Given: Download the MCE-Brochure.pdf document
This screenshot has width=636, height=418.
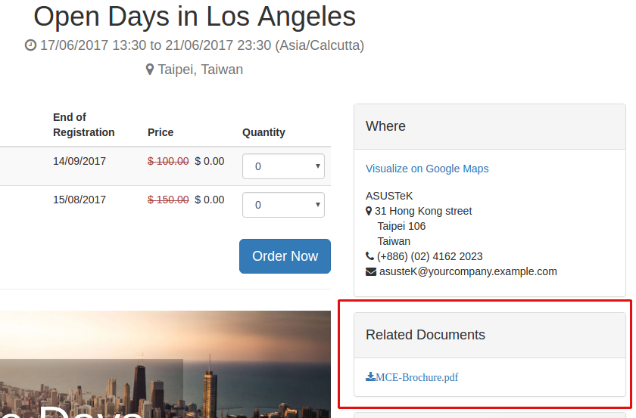Looking at the screenshot, I should (x=416, y=377).
